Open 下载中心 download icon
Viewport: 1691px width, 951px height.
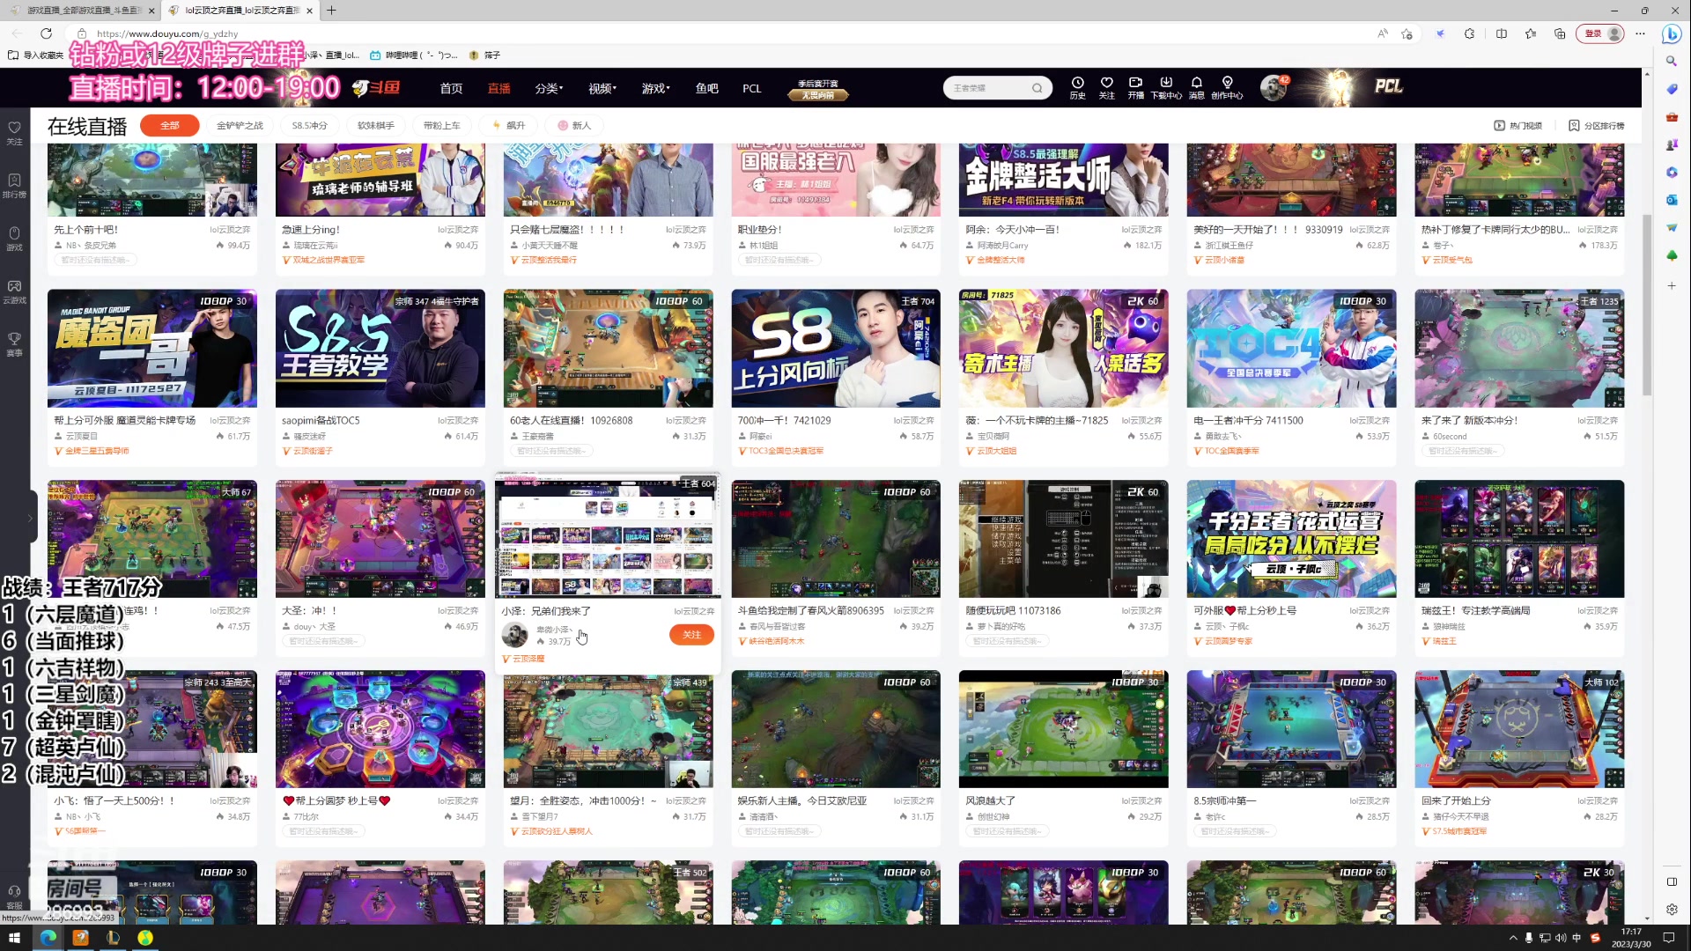click(x=1166, y=83)
